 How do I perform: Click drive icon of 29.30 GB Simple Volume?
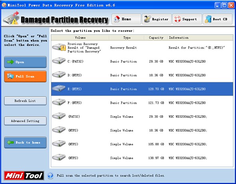click(x=59, y=116)
